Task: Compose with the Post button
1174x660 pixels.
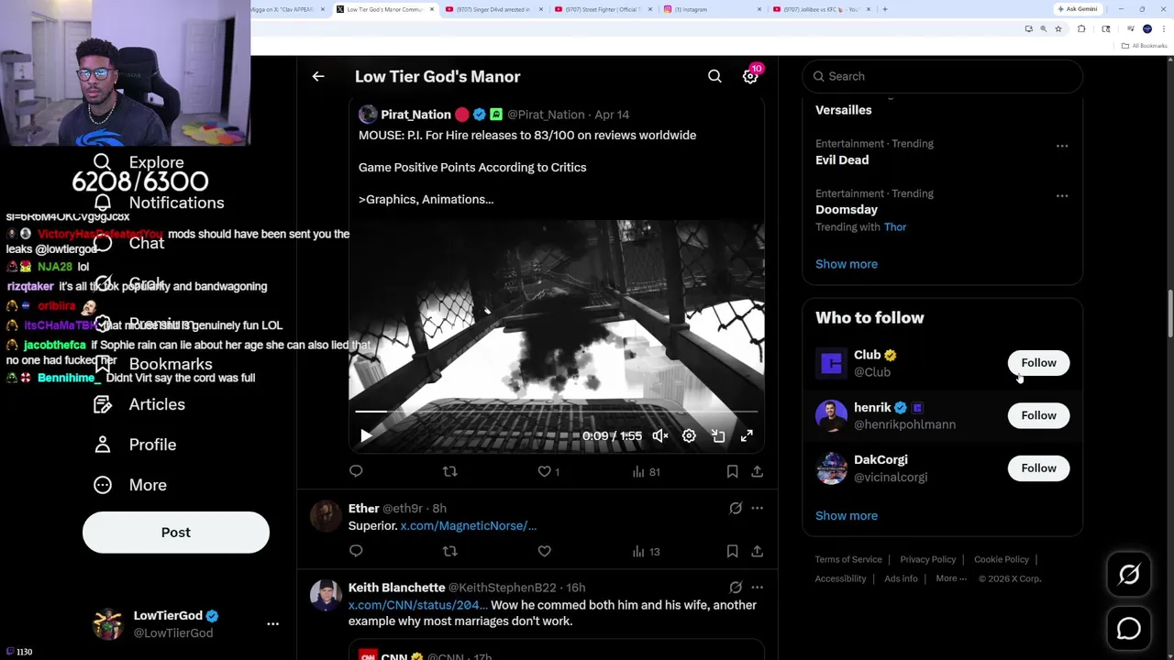Action: click(x=176, y=533)
